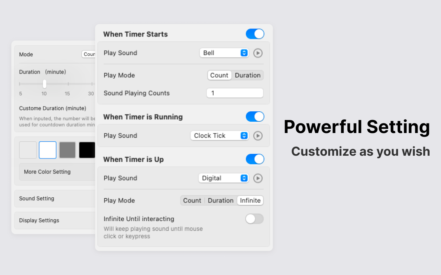The width and height of the screenshot is (441, 275).
Task: Click the Sound Playing Counts field
Action: pos(235,93)
